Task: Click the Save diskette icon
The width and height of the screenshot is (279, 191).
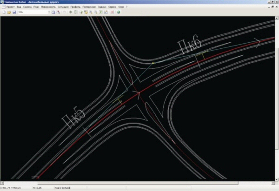Action: coord(13,12)
